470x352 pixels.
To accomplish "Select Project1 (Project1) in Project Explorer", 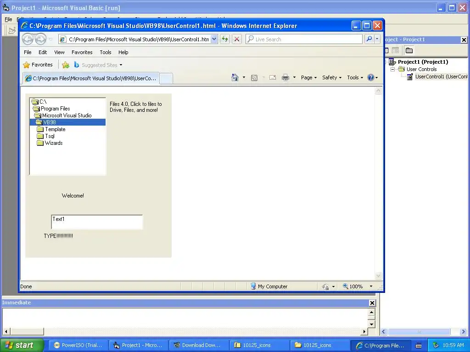I will (x=423, y=62).
